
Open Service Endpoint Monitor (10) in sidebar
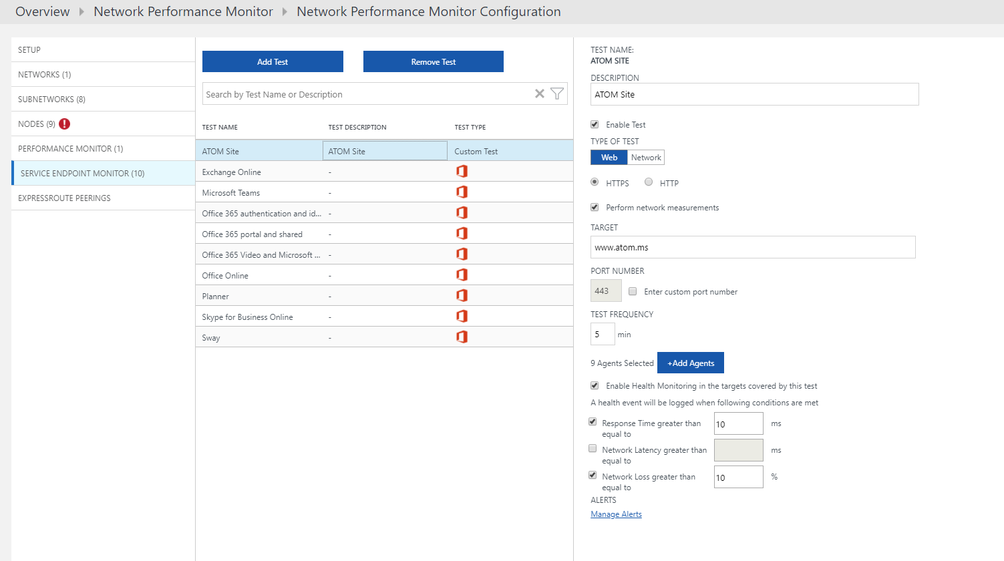(x=104, y=173)
